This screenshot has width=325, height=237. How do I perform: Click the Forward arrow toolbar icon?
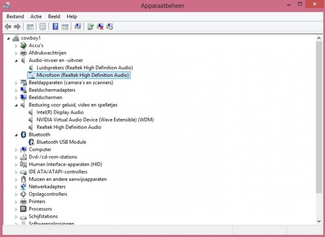point(17,26)
